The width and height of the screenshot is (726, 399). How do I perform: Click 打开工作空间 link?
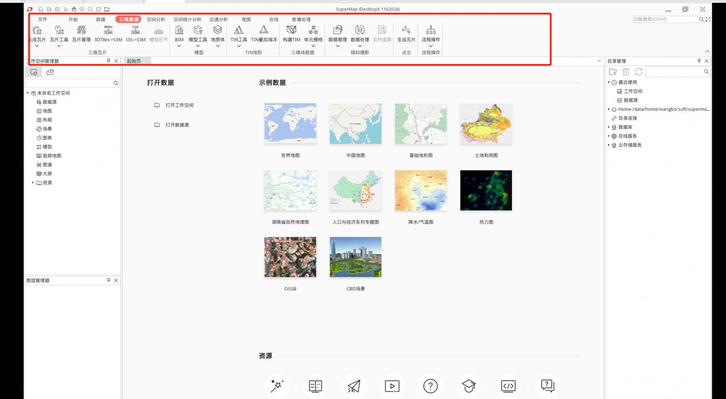(180, 105)
